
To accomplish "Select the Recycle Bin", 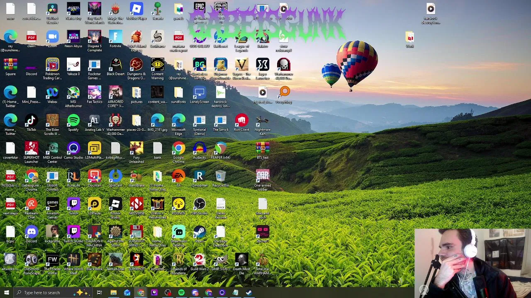I will pyautogui.click(x=221, y=179).
